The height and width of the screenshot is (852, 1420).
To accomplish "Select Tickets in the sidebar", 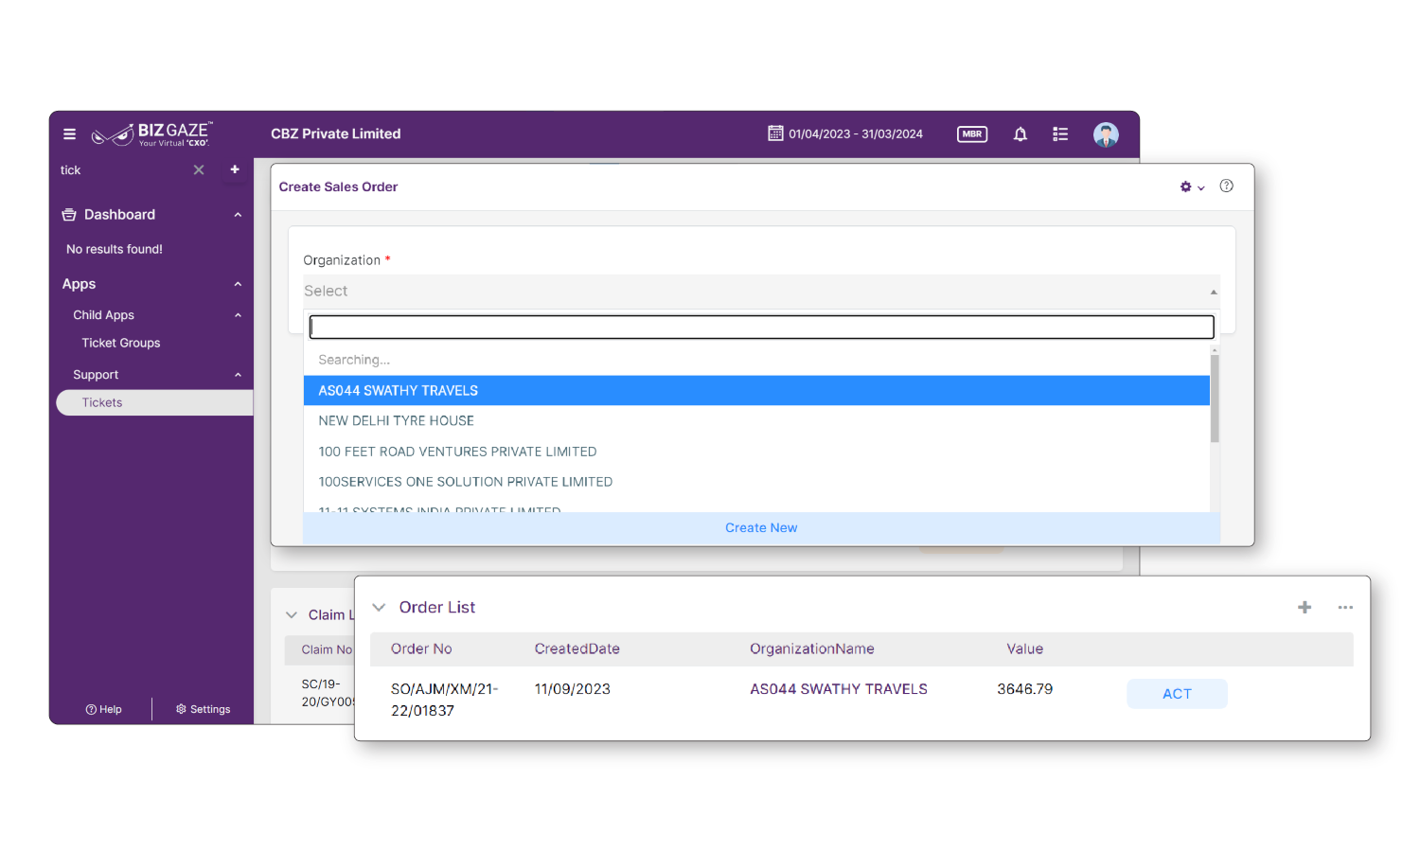I will [102, 403].
